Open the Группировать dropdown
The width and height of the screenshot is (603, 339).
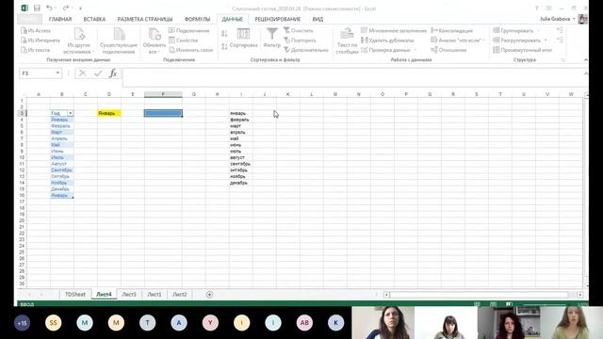click(x=538, y=31)
